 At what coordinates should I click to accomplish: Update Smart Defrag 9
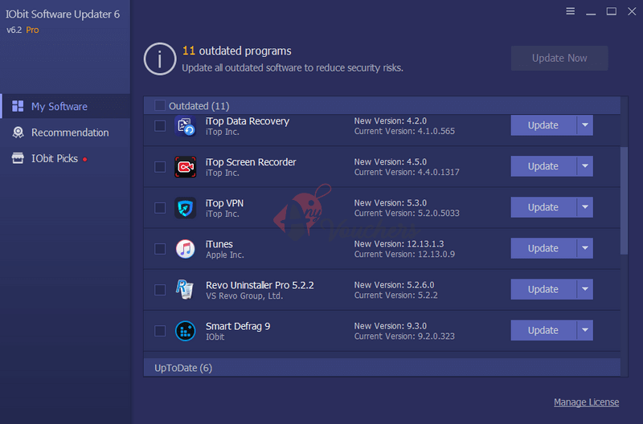(543, 330)
